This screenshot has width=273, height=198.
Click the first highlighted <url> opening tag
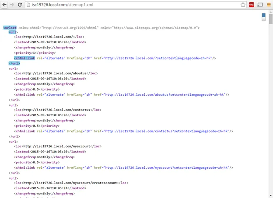click(13, 32)
